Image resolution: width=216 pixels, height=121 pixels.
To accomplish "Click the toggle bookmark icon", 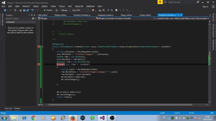I will coord(116,10).
